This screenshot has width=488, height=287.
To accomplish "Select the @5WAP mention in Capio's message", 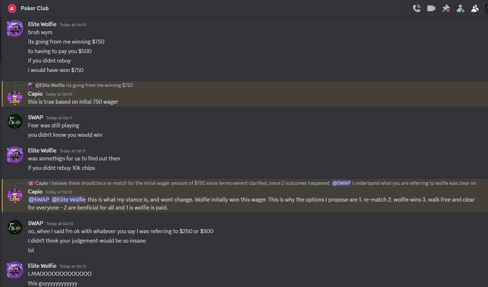I will point(39,199).
